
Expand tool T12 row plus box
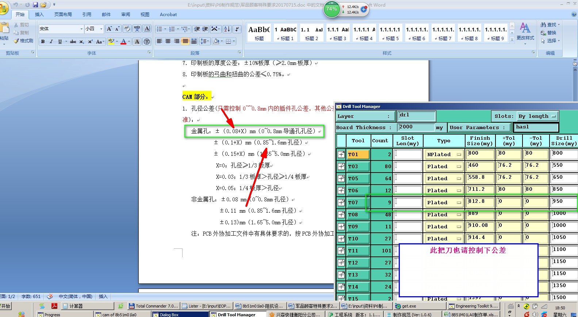(341, 263)
